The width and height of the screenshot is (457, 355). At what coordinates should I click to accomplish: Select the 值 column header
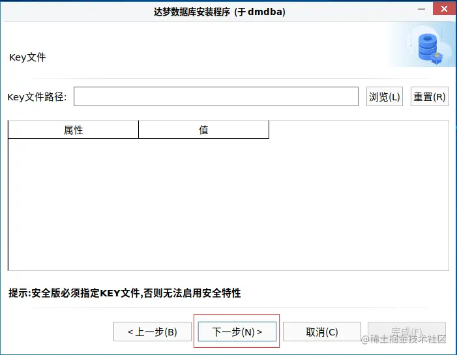203,130
